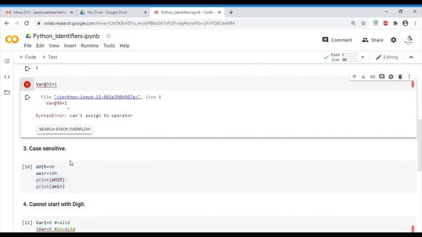Screen dimensions: 422x237
Task: Close the Google Drive tab
Action: pos(145,13)
